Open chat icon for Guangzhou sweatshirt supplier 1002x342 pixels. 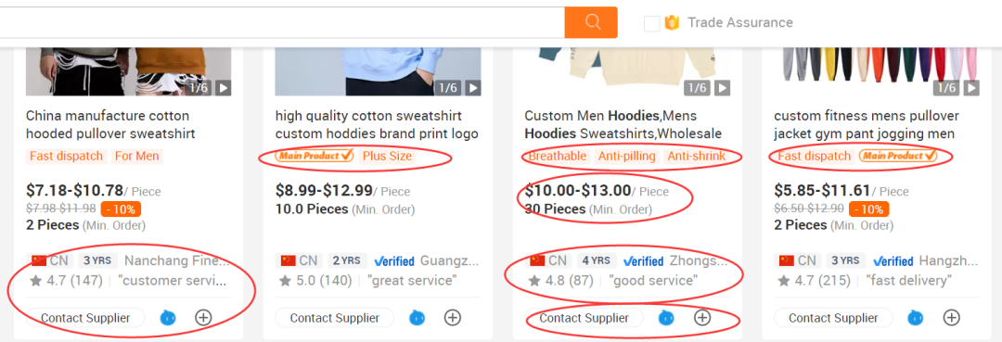click(x=417, y=317)
